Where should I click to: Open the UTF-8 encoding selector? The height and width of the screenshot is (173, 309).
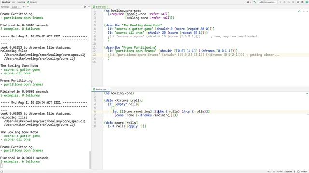(280, 171)
